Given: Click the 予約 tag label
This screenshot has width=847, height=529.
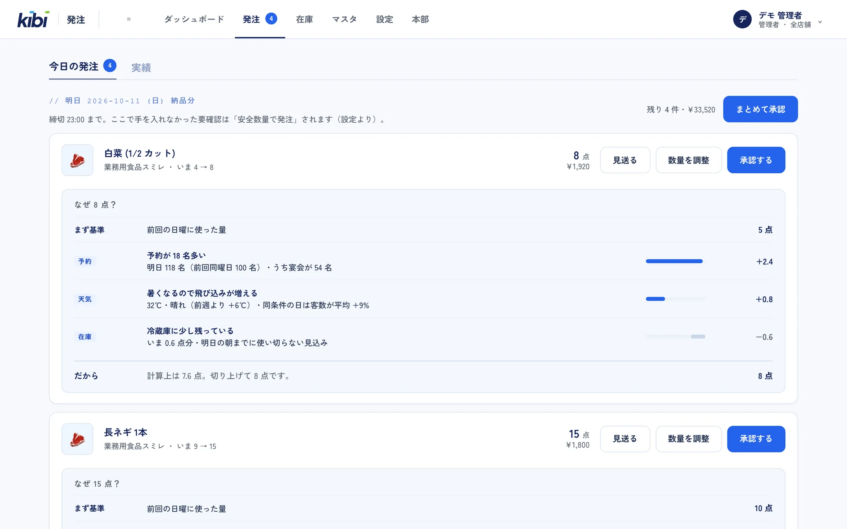Looking at the screenshot, I should 85,261.
